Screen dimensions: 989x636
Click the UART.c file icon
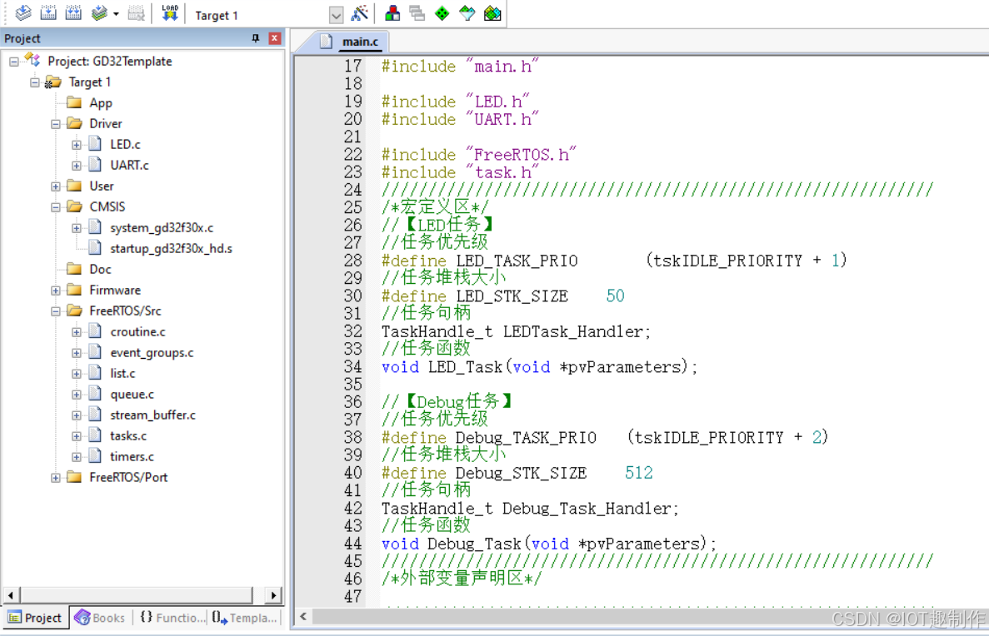95,165
